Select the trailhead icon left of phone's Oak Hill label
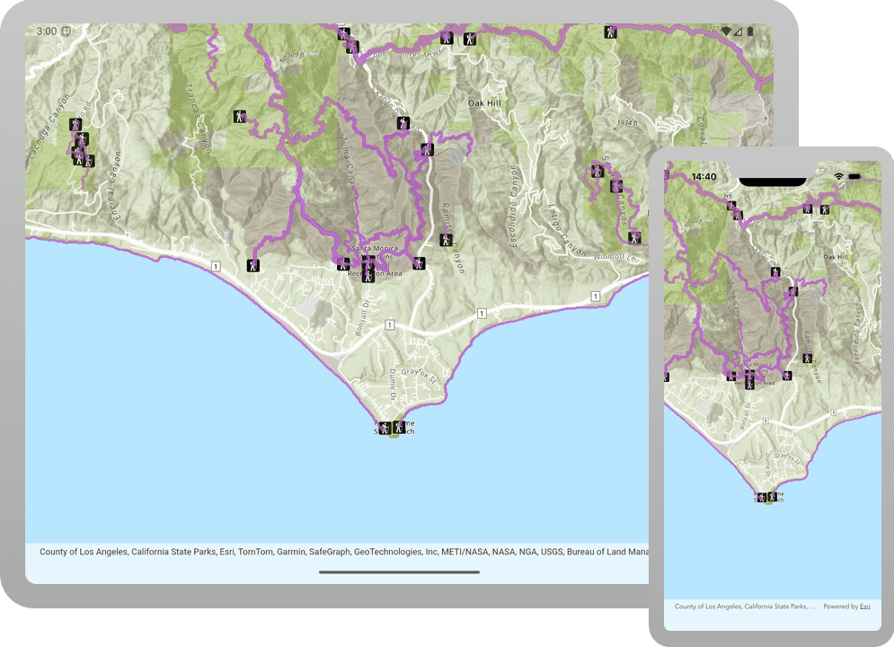This screenshot has width=894, height=647. click(x=775, y=271)
